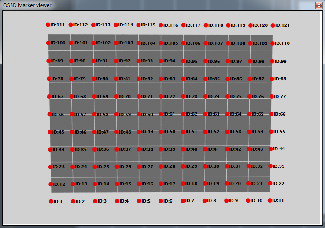Pick marker ID:14
This screenshot has width=325, height=228.
pyautogui.click(x=95, y=184)
